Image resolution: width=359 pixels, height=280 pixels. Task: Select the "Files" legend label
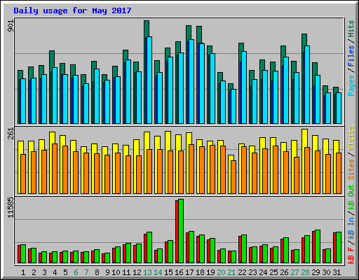(x=351, y=55)
